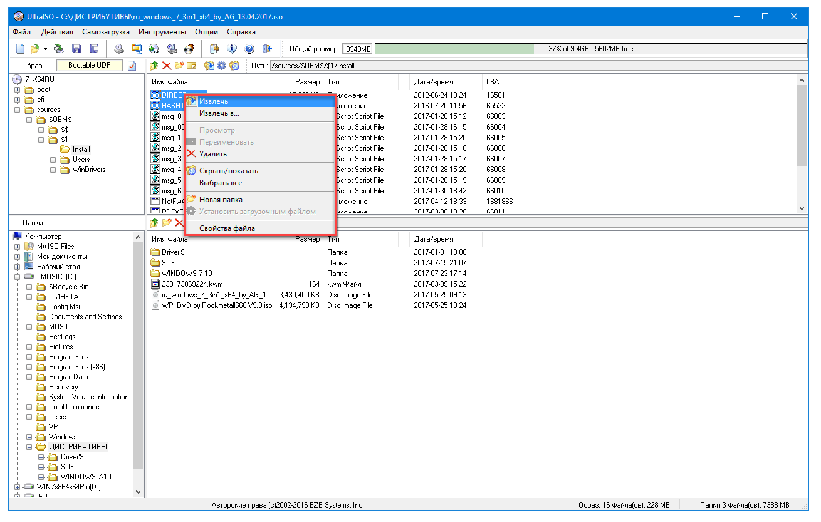Open the blue Help question mark icon

pos(249,49)
